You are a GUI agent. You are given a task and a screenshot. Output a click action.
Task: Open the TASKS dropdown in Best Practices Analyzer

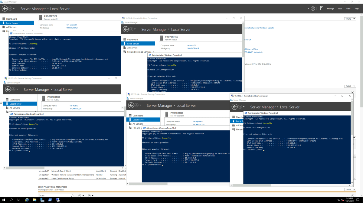tap(350, 189)
